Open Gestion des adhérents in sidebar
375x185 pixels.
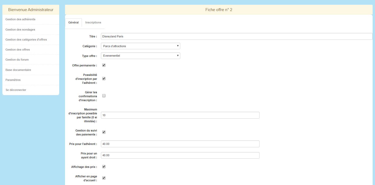pos(20,19)
